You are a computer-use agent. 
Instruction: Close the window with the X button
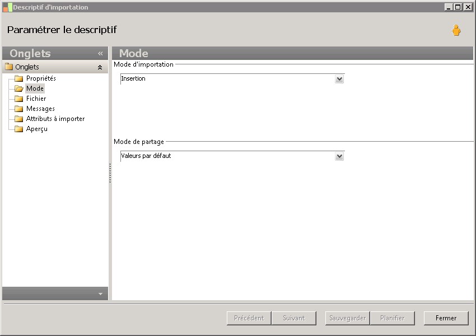click(468, 7)
